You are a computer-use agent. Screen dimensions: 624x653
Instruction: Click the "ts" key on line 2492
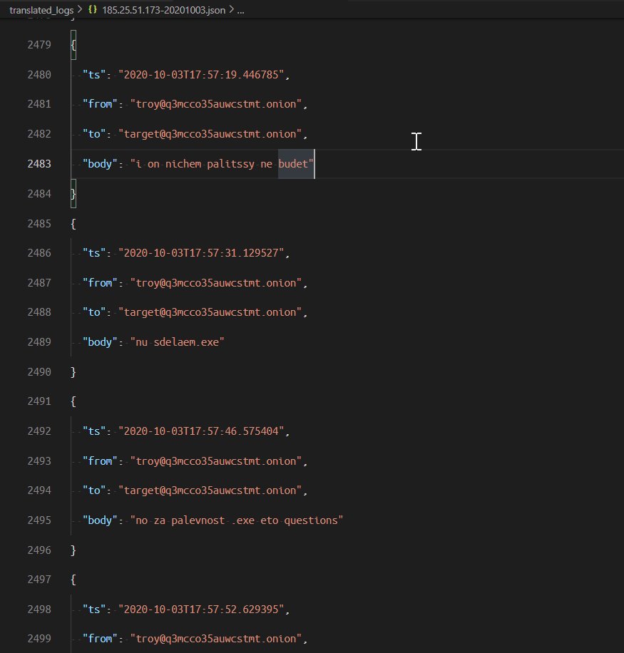[94, 431]
